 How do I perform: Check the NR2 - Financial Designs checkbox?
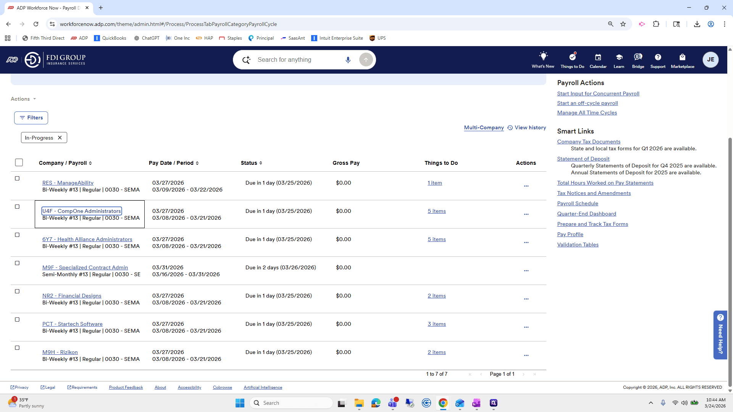17,291
